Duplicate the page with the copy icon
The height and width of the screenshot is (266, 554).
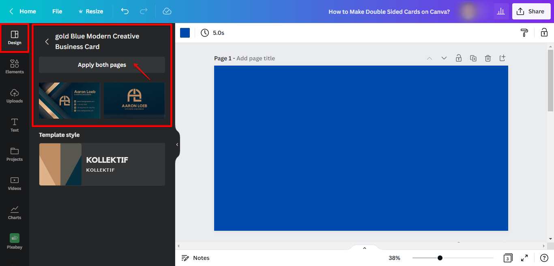coord(473,58)
